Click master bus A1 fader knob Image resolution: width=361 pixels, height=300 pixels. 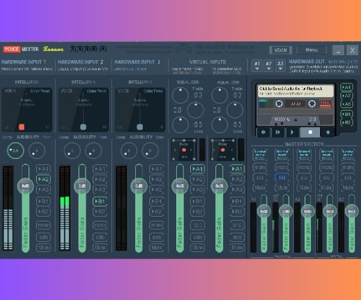pyautogui.click(x=264, y=211)
